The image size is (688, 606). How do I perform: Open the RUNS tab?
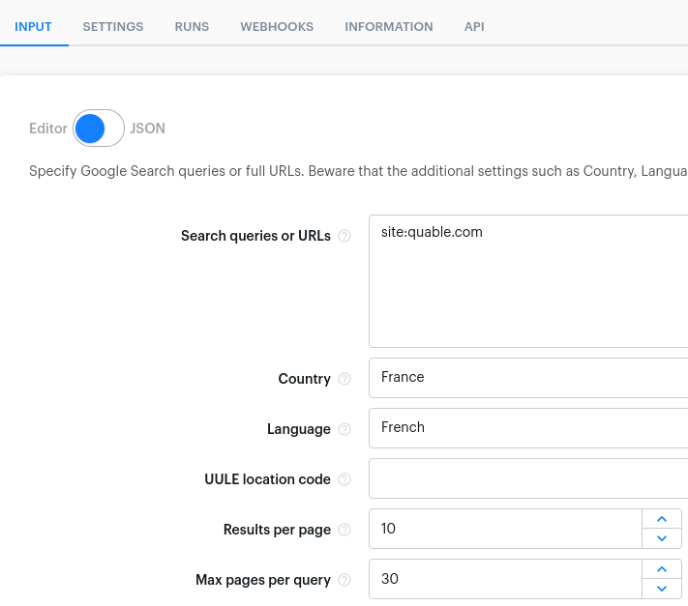[x=192, y=27]
